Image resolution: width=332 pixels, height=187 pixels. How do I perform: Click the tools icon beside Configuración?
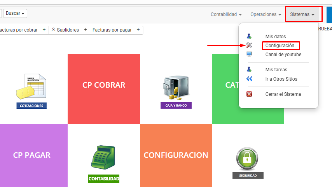click(x=249, y=46)
